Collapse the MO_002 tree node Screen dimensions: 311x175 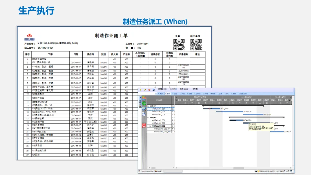pos(148,117)
